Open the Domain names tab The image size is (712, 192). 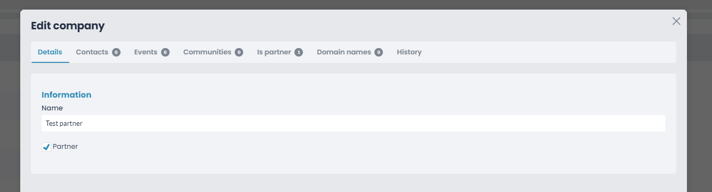349,52
